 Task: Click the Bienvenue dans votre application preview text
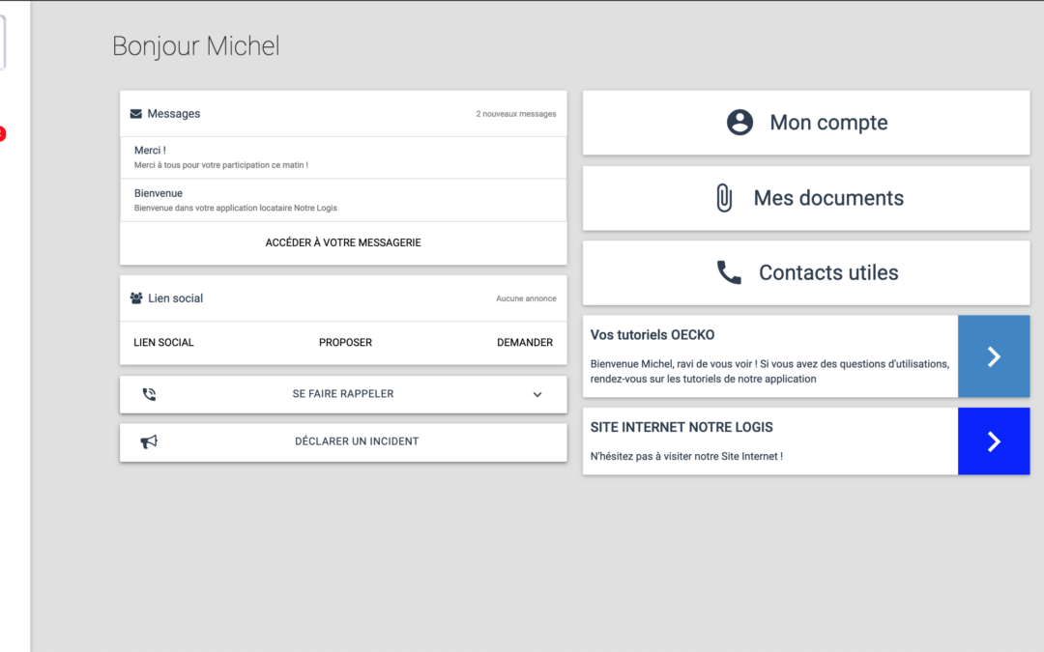[x=236, y=208]
